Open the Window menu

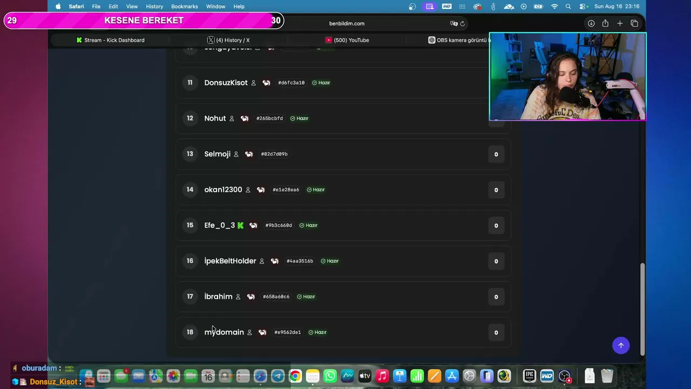[215, 6]
